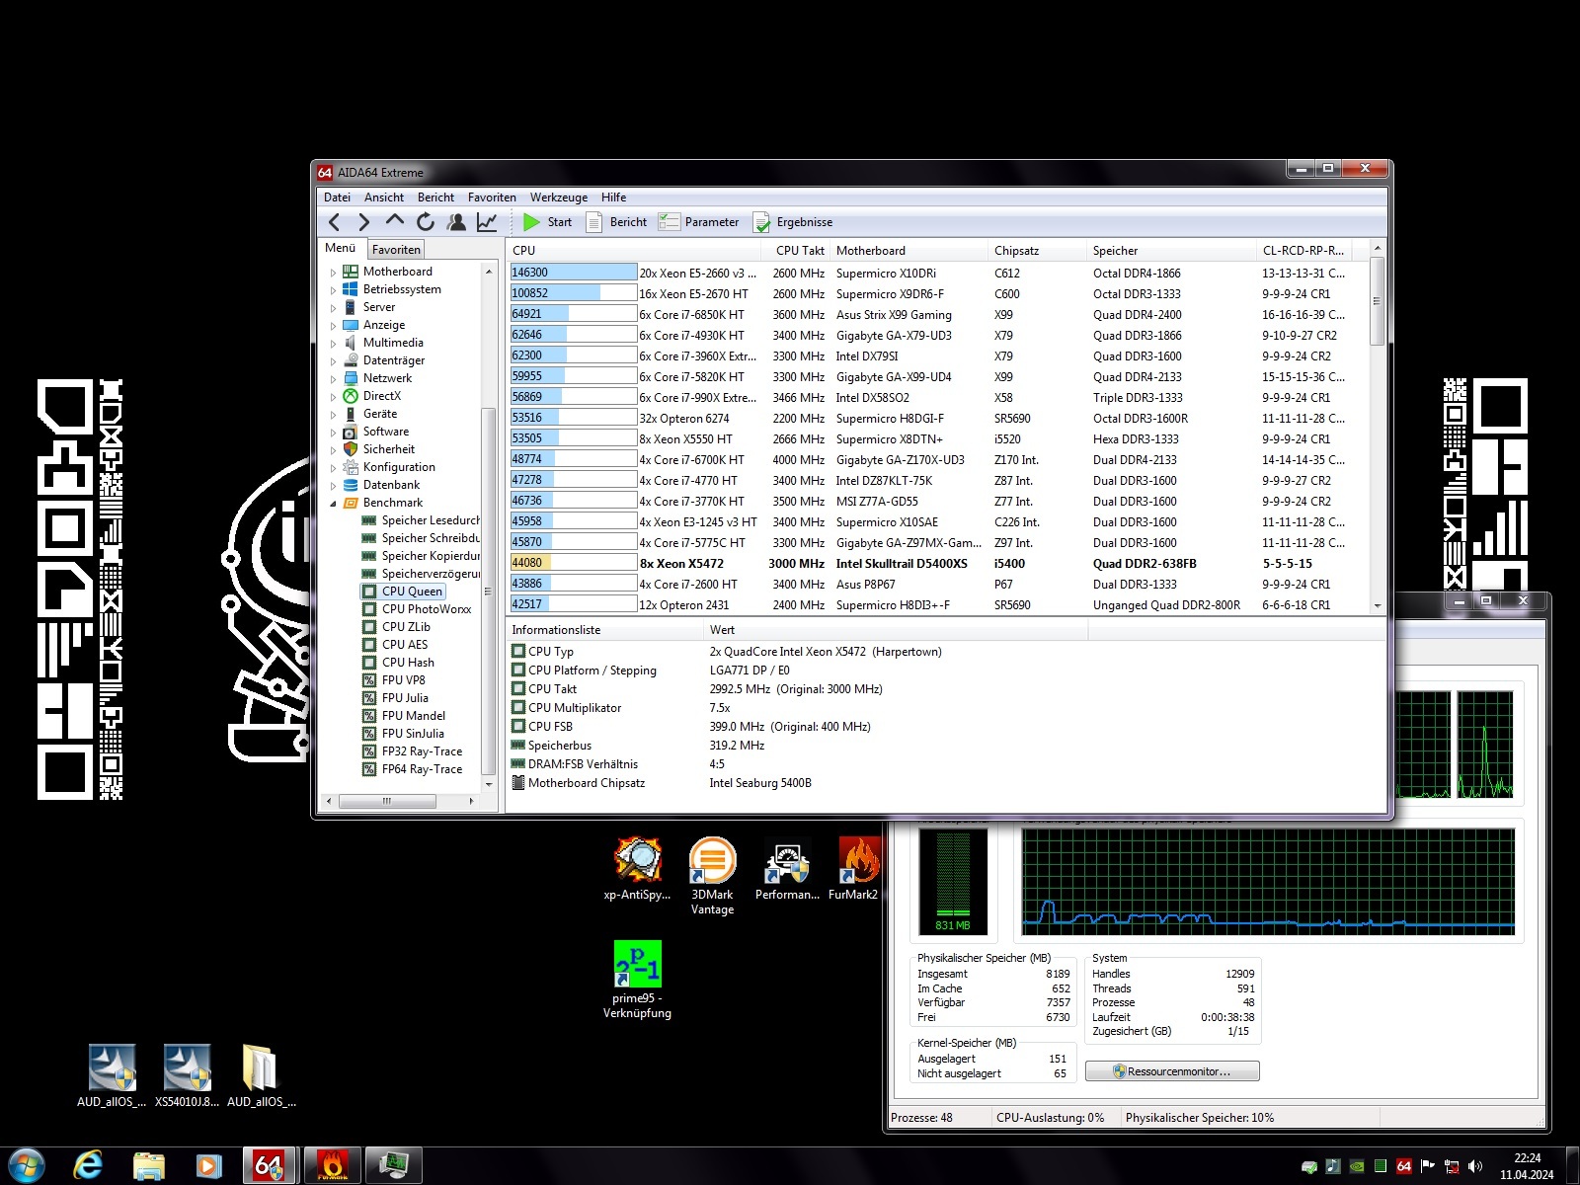Click the Refresh toolbar icon
1580x1185 pixels.
pyautogui.click(x=426, y=222)
